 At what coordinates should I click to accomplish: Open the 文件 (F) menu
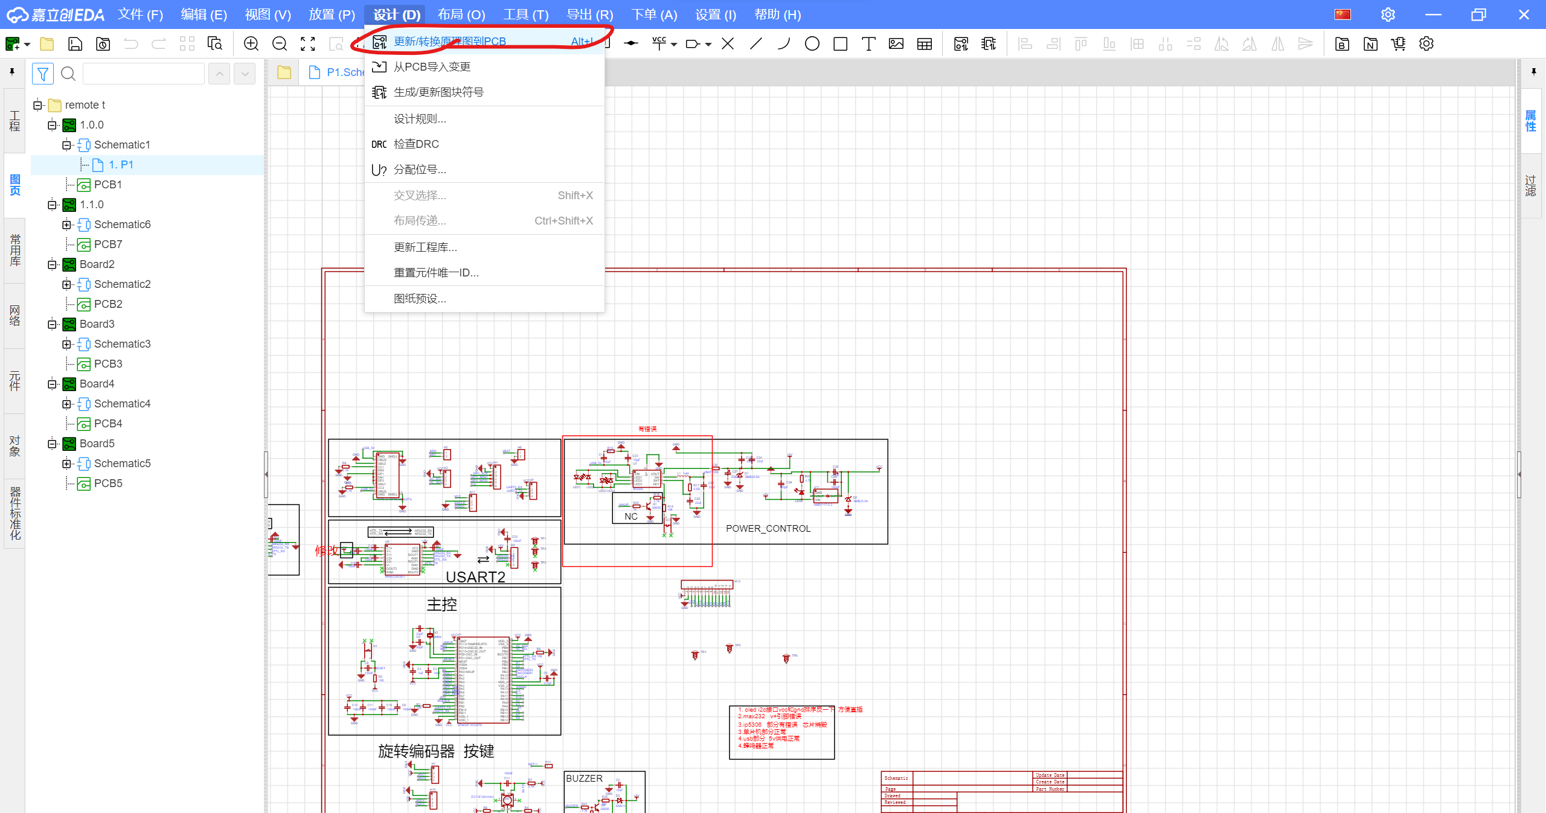(x=140, y=14)
